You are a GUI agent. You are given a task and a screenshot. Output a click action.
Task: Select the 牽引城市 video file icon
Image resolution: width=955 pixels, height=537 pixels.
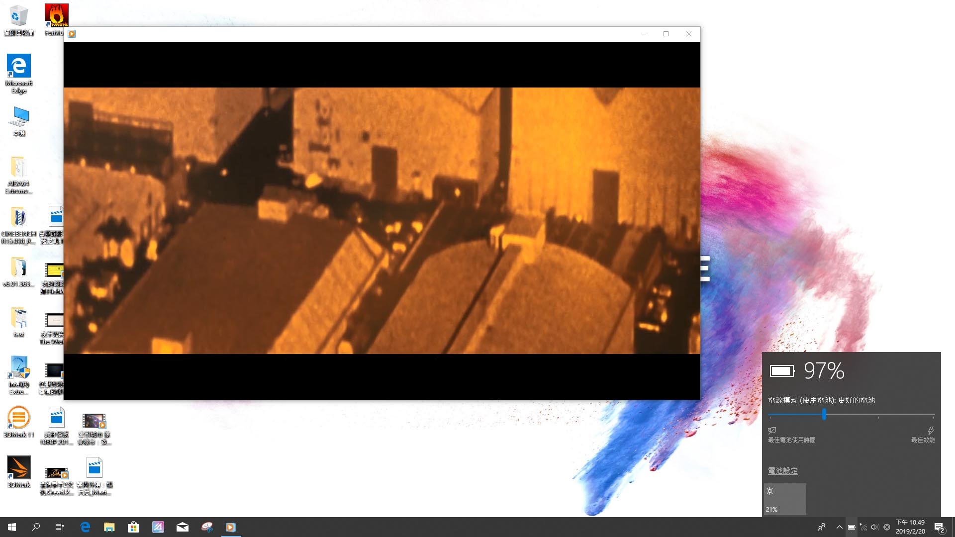(x=95, y=429)
